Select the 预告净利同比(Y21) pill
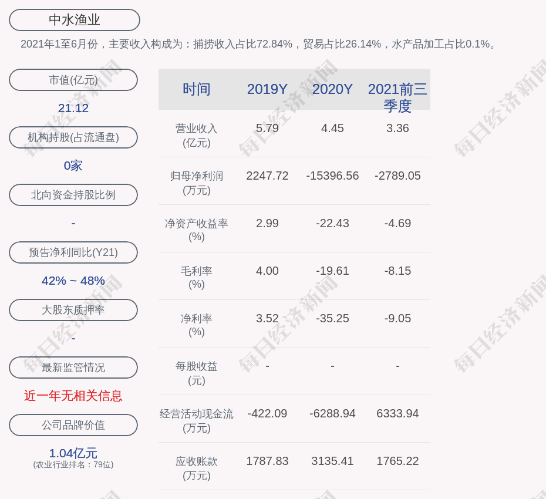 tap(73, 252)
